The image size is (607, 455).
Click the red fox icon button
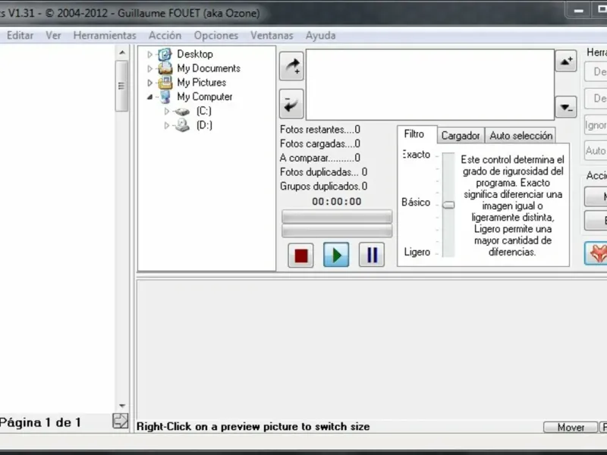(x=596, y=253)
